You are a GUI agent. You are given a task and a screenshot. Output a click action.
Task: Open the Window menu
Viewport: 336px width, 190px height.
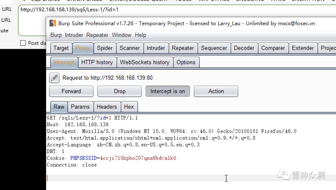click(122, 35)
